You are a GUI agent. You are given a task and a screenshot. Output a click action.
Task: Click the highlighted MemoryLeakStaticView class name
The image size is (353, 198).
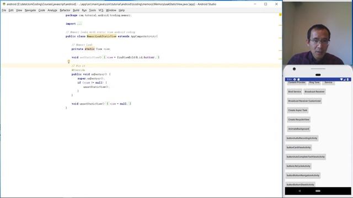point(101,36)
